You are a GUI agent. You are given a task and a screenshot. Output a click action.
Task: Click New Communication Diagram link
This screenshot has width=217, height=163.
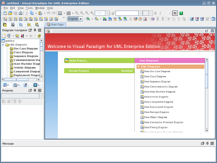(161, 87)
